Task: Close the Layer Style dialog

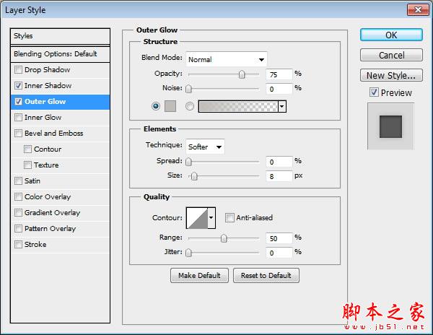Action: 418,10
